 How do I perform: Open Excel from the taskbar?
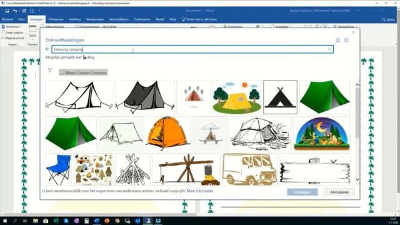point(56,221)
